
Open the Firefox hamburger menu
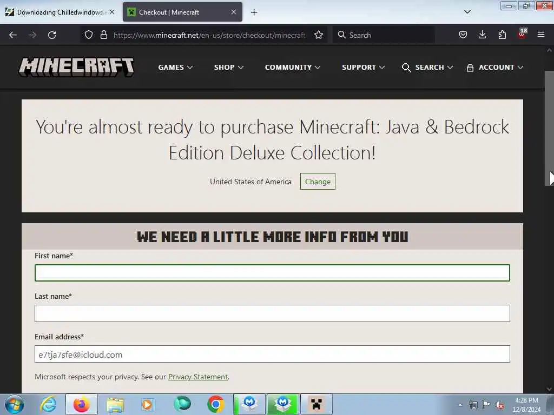[x=541, y=35]
